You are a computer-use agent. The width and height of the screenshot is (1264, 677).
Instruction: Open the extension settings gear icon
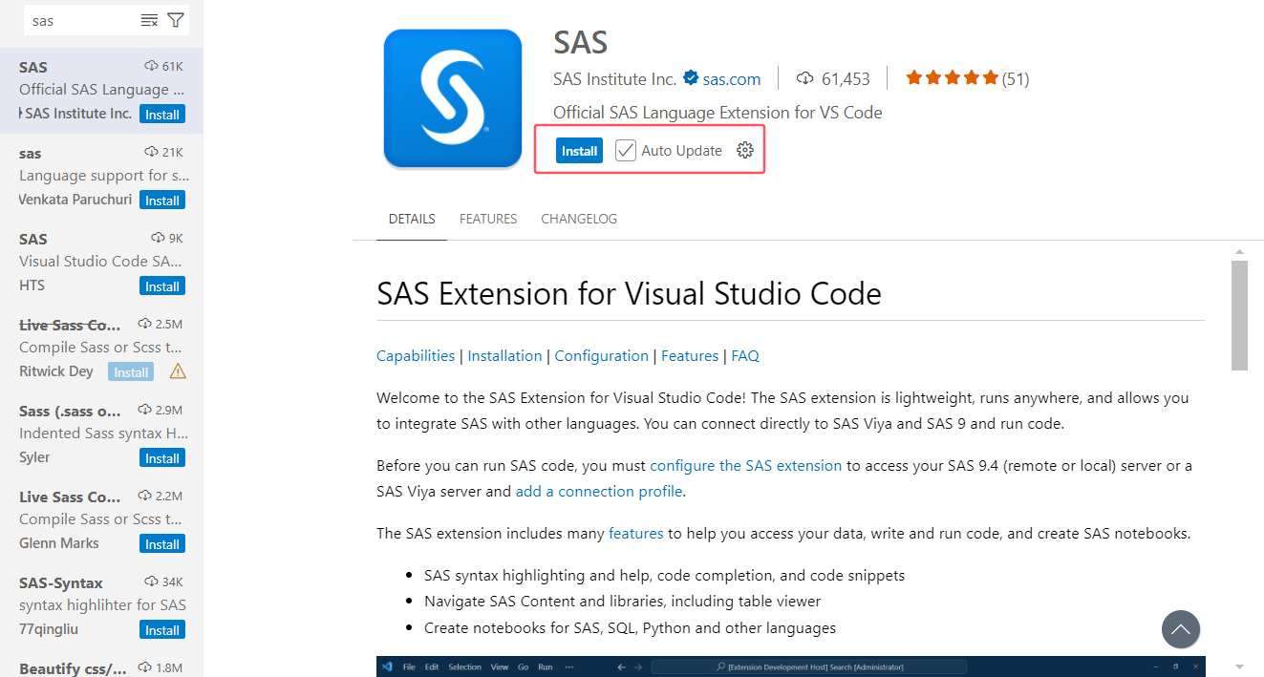coord(745,150)
